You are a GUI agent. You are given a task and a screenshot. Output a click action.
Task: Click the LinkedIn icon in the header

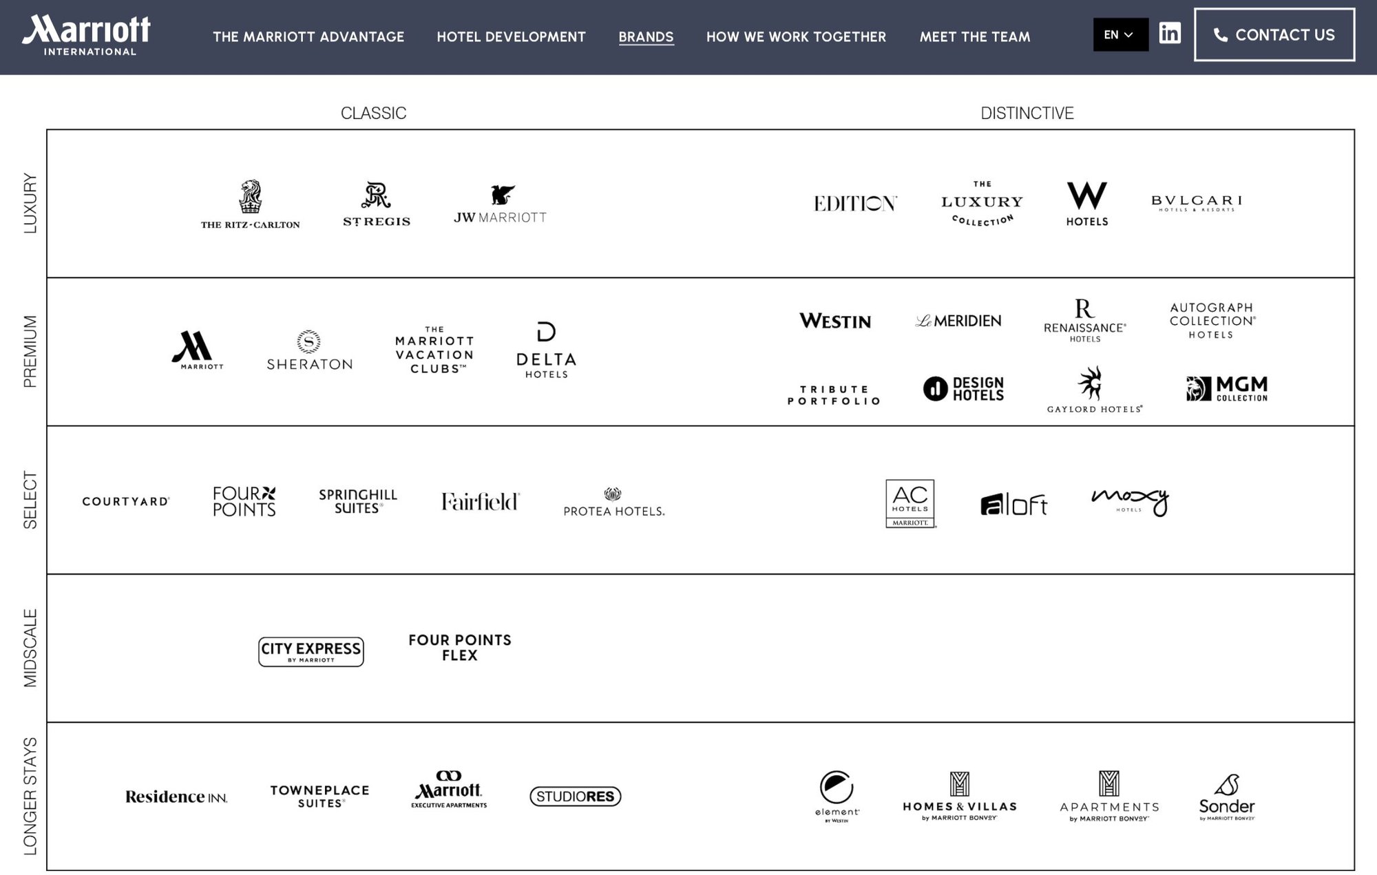(1169, 34)
